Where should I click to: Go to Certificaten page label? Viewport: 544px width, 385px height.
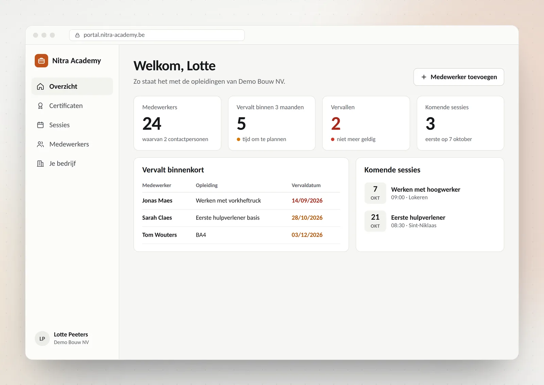66,106
